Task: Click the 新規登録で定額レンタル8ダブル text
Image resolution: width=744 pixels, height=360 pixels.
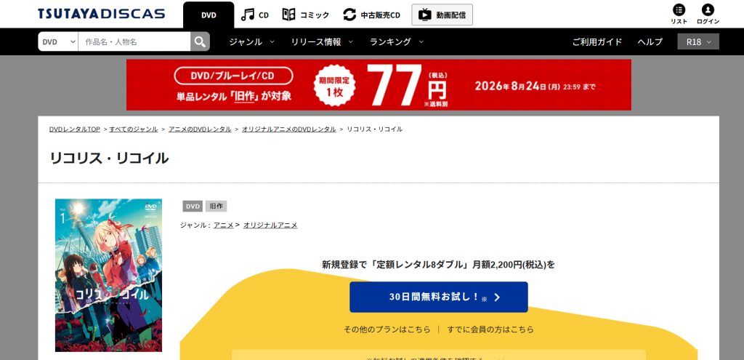Action: click(438, 265)
